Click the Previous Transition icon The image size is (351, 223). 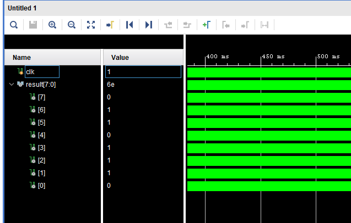(x=168, y=25)
